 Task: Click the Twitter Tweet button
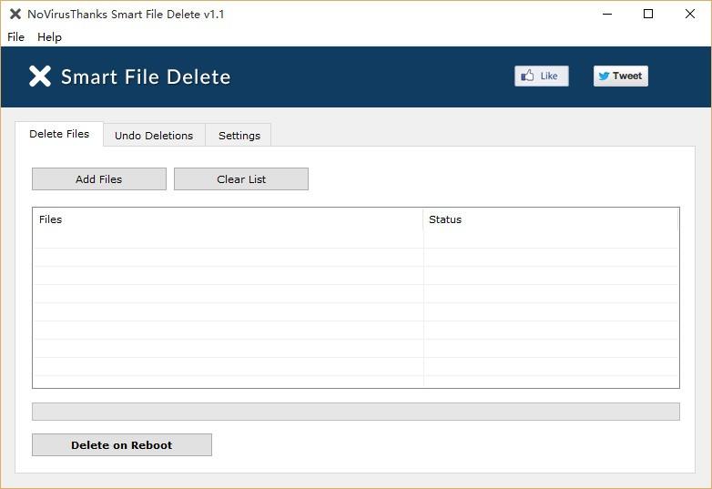[x=621, y=76]
